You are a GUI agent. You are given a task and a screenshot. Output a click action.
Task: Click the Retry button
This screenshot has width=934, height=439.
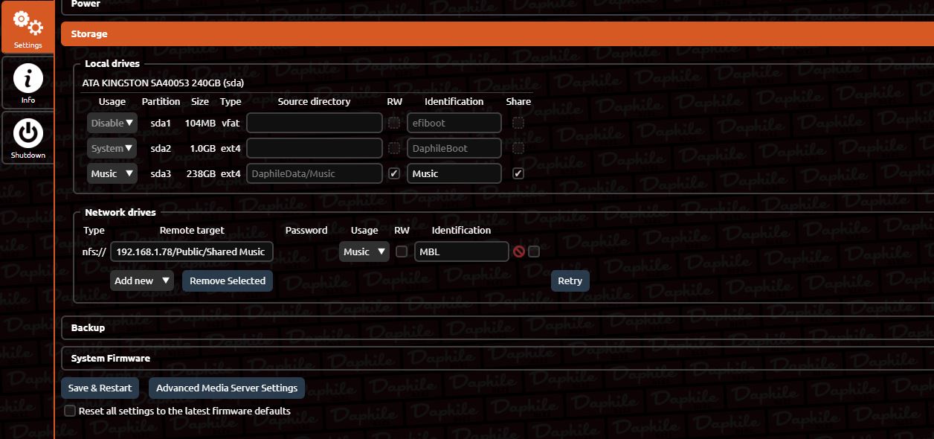point(570,281)
